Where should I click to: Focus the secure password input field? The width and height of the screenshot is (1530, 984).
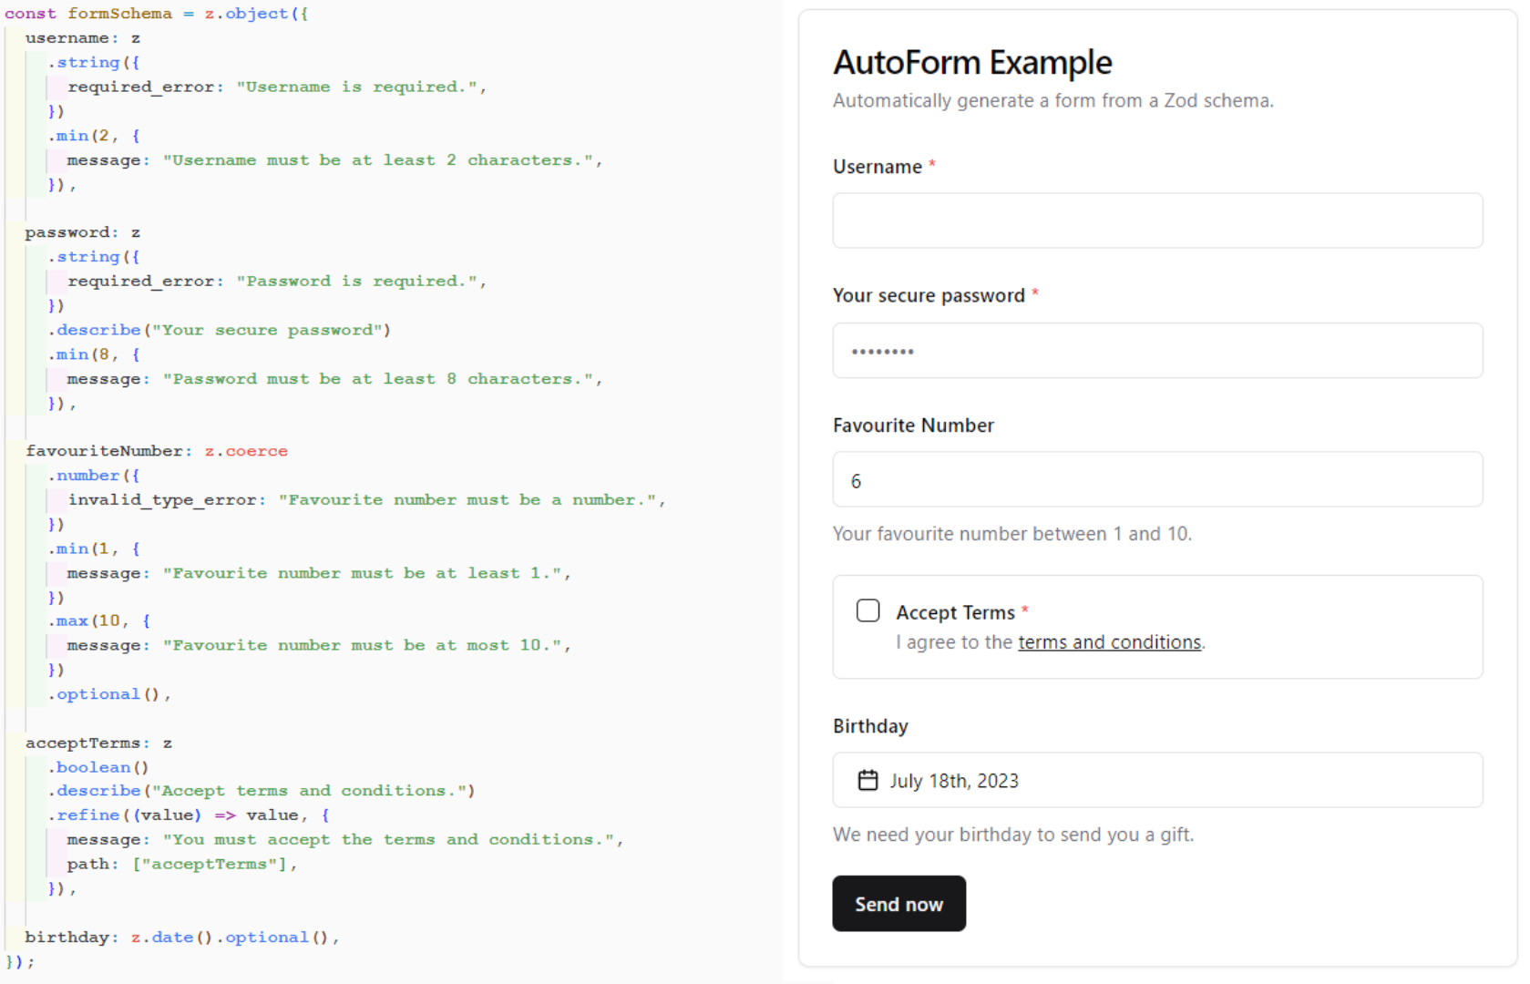click(x=1157, y=350)
